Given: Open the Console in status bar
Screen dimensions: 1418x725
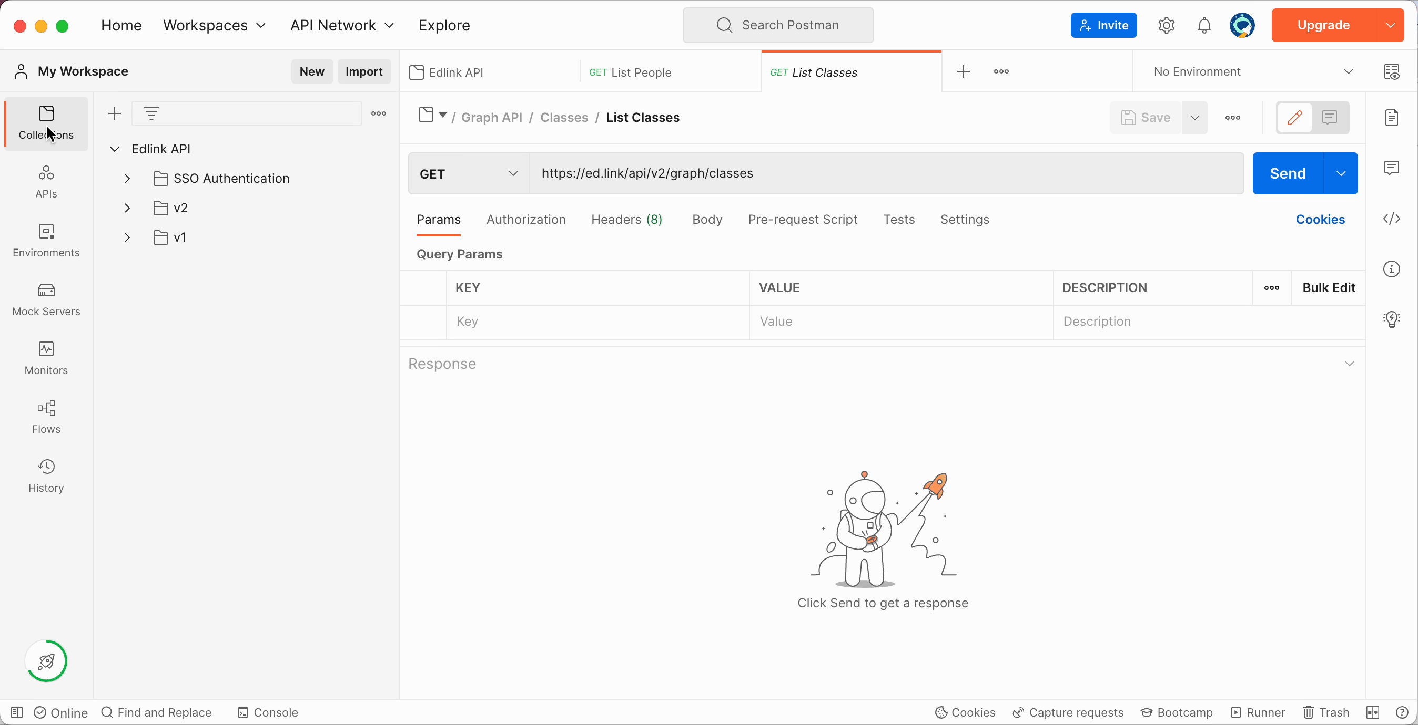Looking at the screenshot, I should [268, 712].
